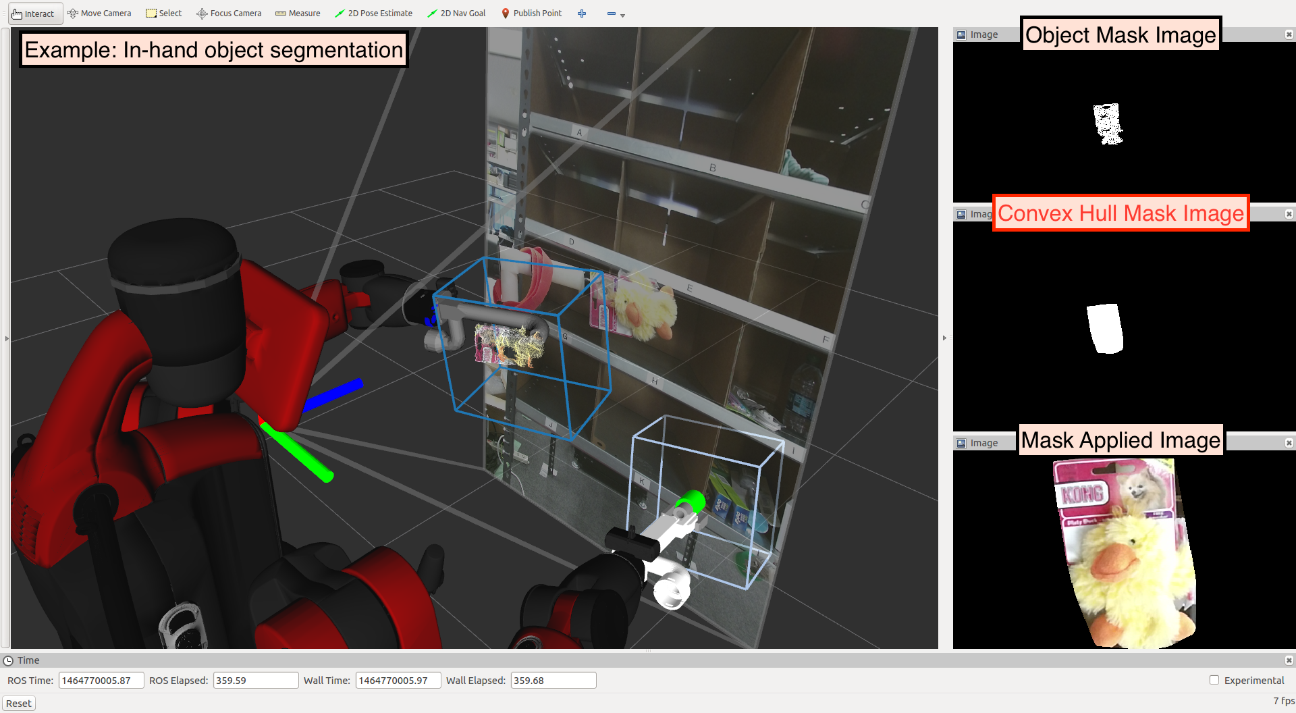Choose the Select tool
This screenshot has width=1296, height=713.
pos(164,14)
